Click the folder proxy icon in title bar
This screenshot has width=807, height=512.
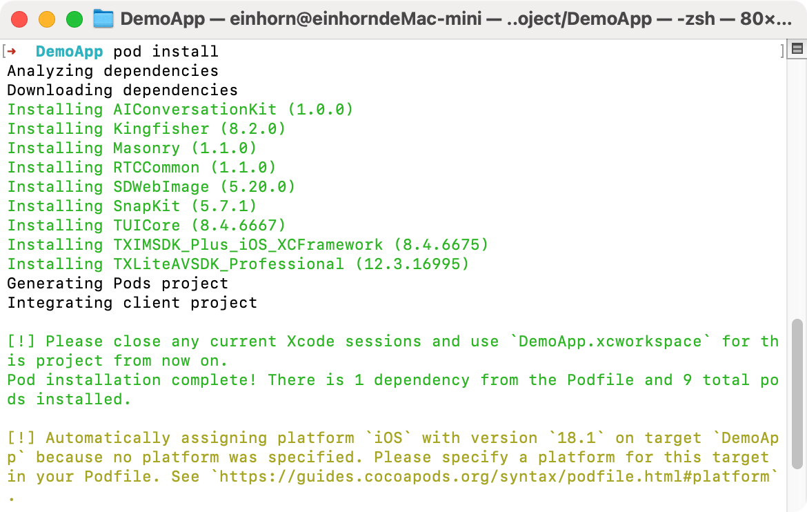tap(103, 19)
